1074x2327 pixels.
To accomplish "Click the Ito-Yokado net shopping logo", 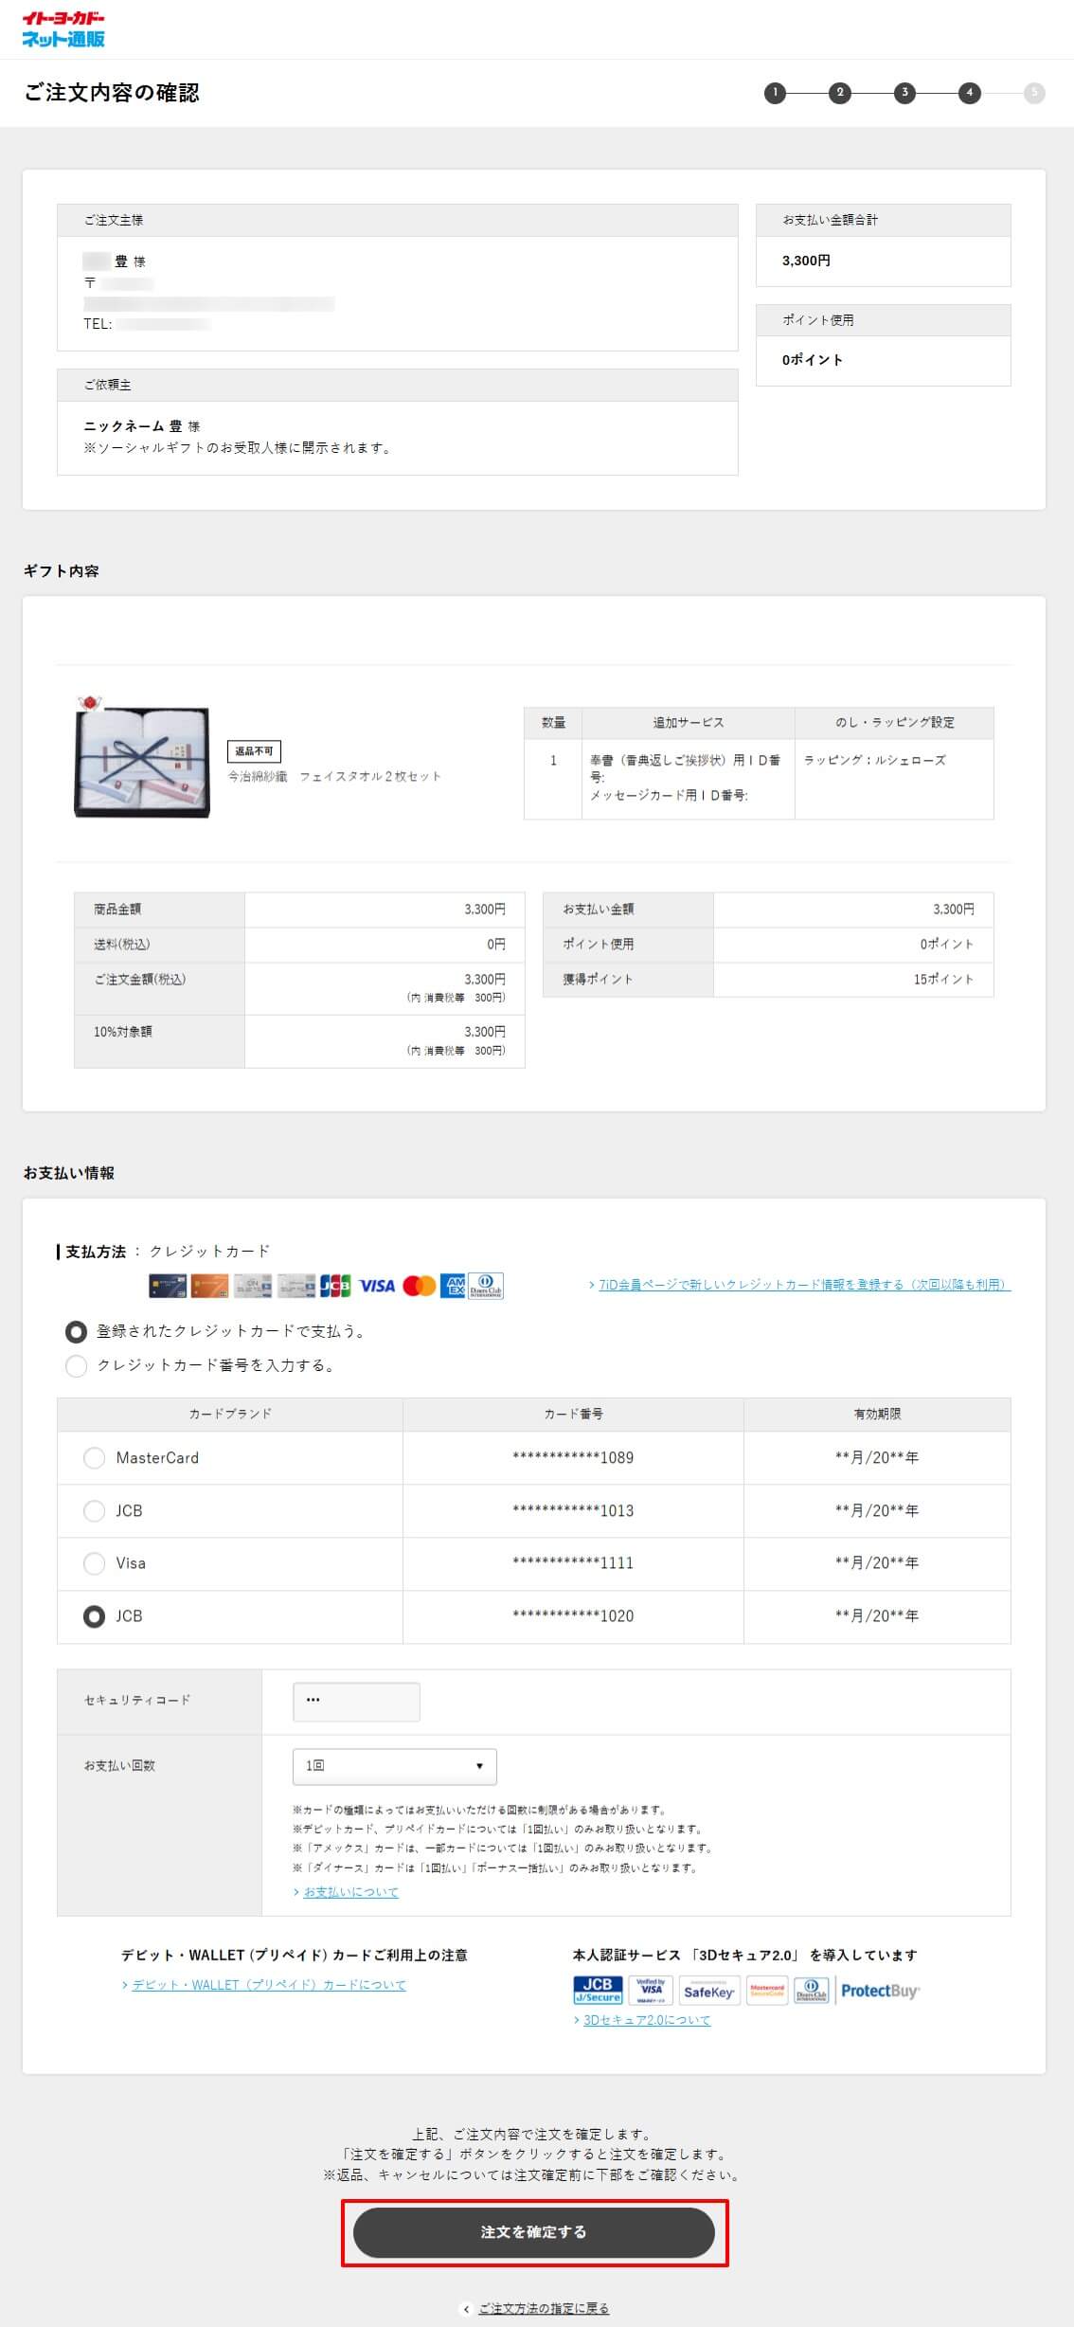I will pos(63,29).
